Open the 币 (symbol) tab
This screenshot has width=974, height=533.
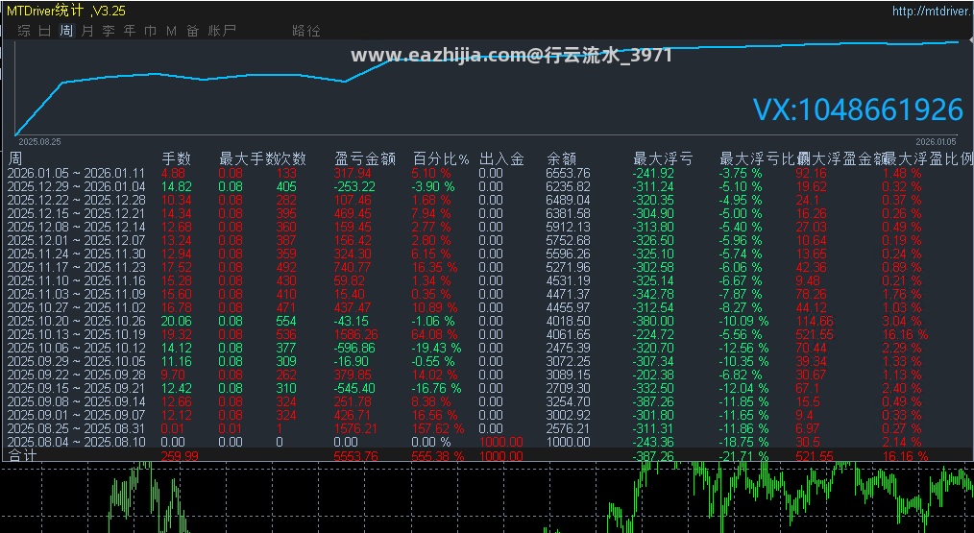[150, 31]
